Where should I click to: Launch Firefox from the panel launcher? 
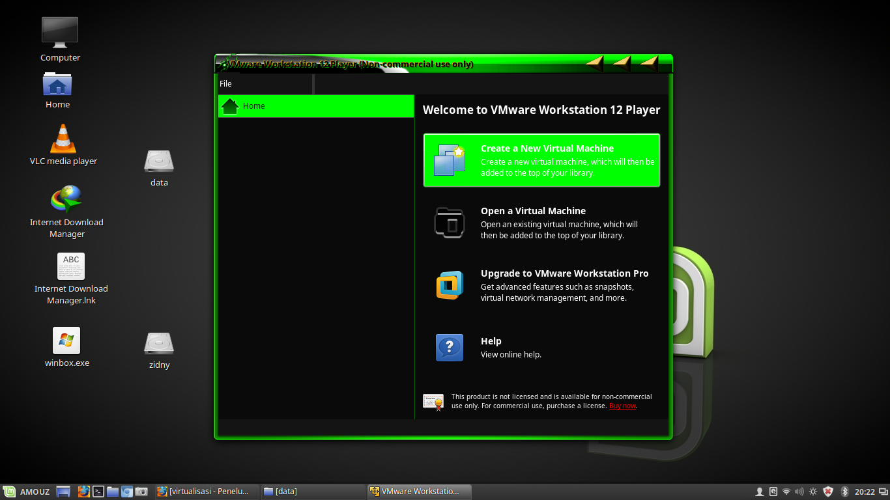coord(84,492)
